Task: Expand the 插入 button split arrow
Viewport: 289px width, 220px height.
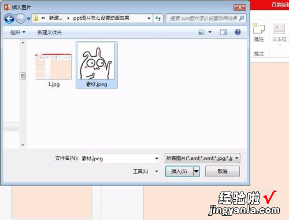Action: [197, 171]
